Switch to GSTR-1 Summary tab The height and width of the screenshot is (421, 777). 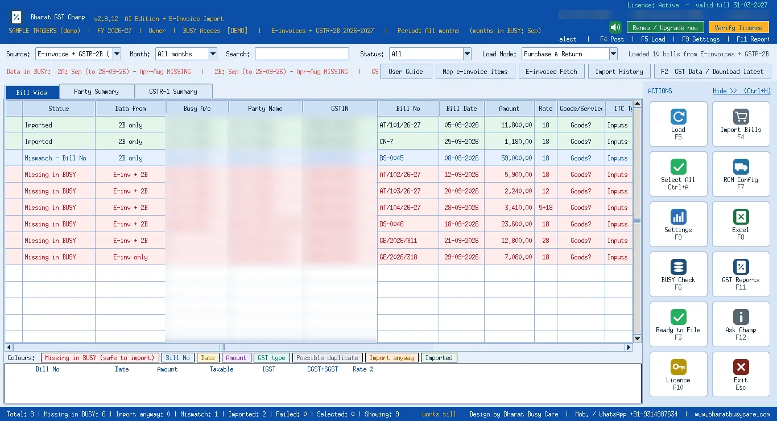point(173,91)
